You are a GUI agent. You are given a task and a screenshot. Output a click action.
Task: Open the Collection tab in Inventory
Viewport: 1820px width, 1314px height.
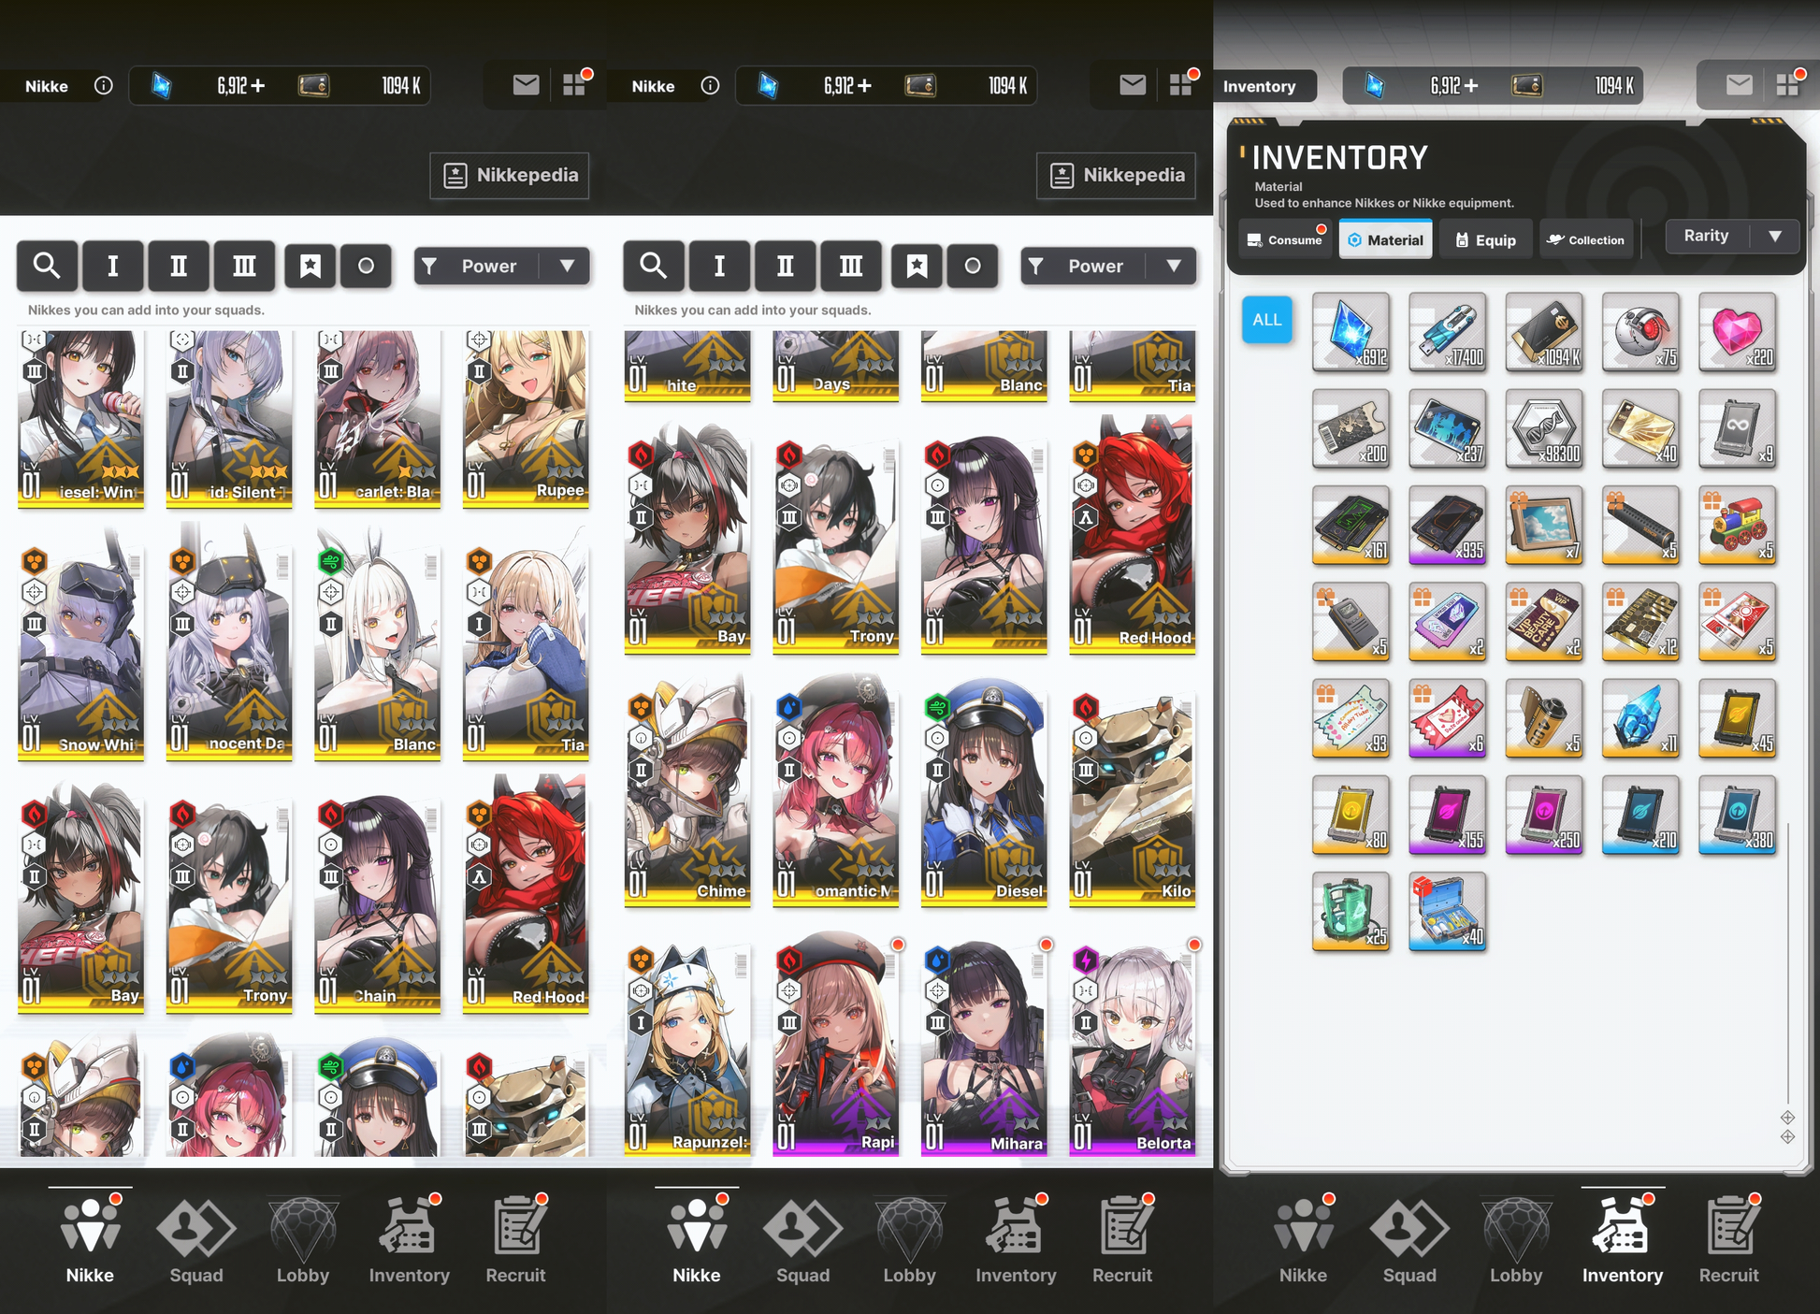[x=1585, y=239]
